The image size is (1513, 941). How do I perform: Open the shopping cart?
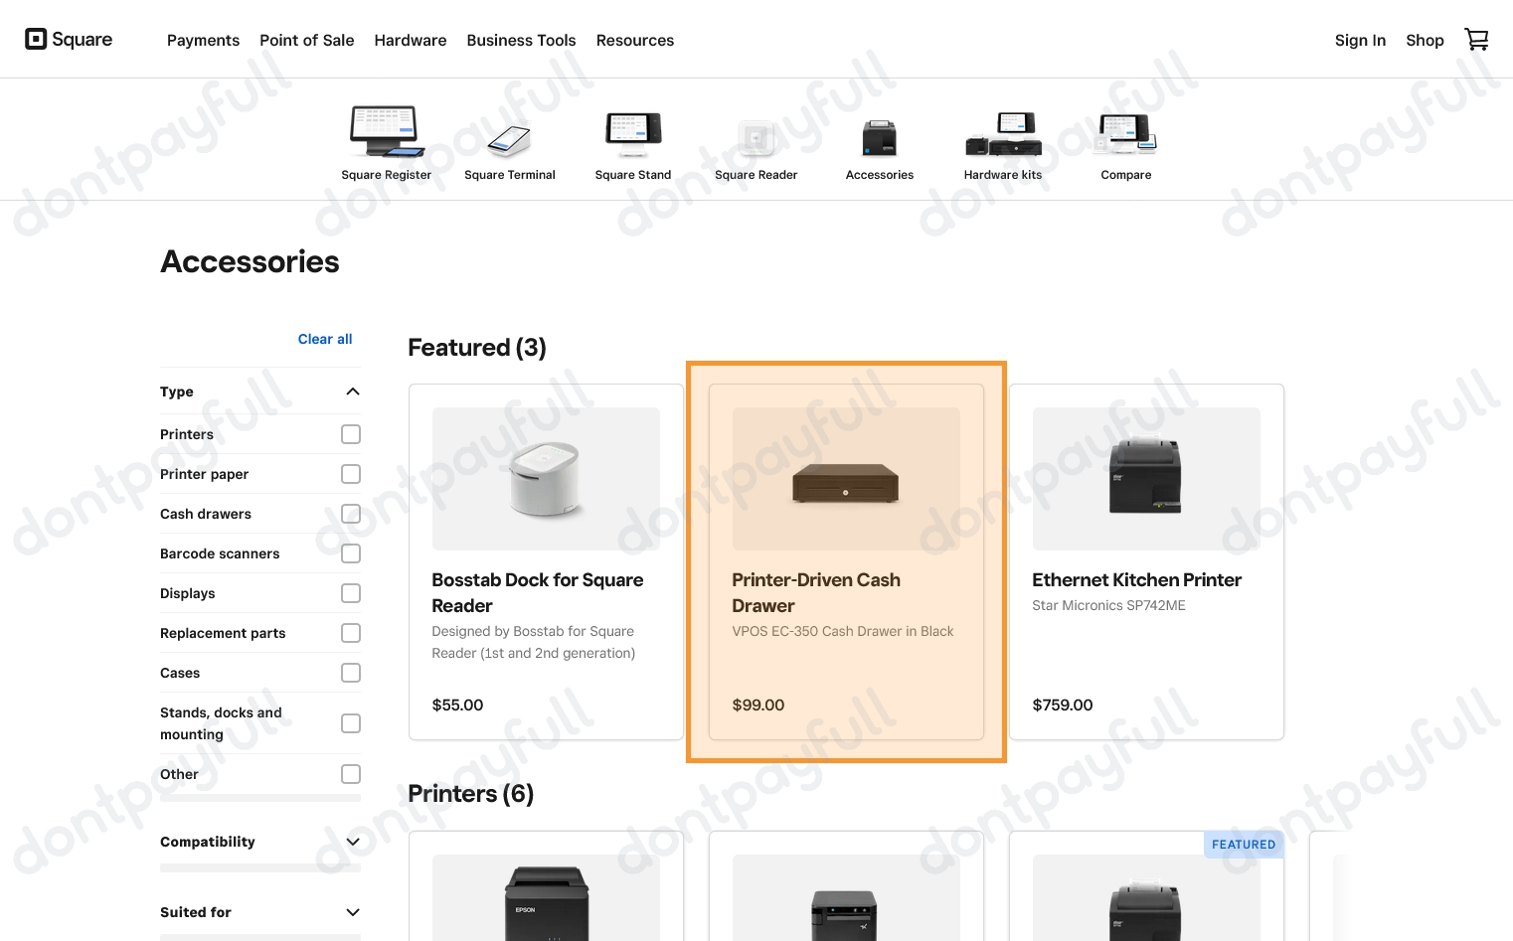(1476, 39)
